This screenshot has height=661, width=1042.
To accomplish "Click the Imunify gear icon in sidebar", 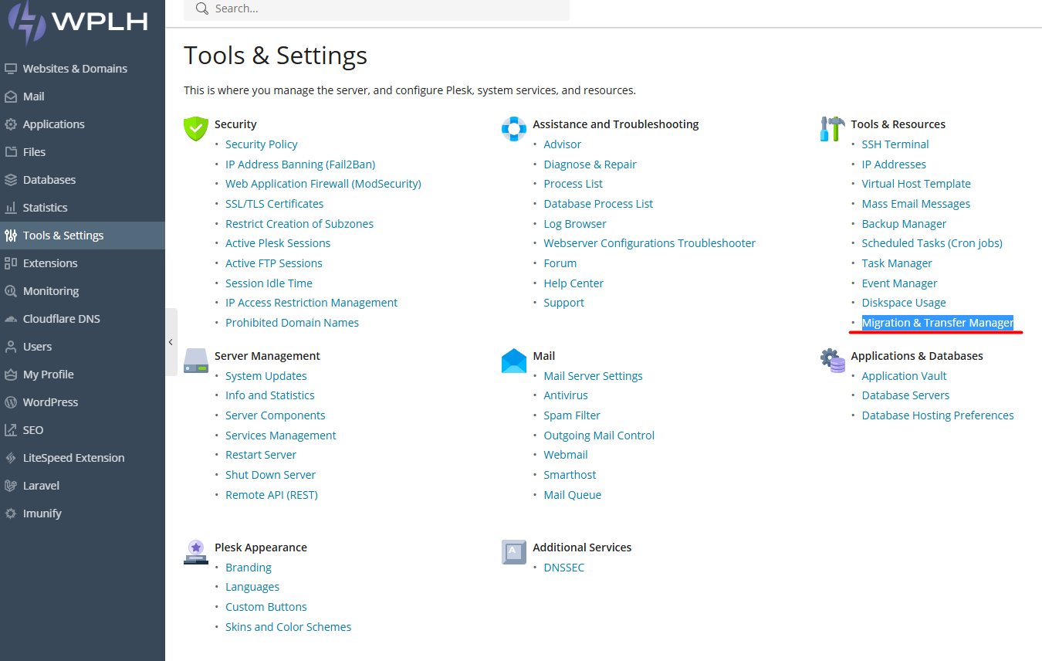I will tap(11, 514).
